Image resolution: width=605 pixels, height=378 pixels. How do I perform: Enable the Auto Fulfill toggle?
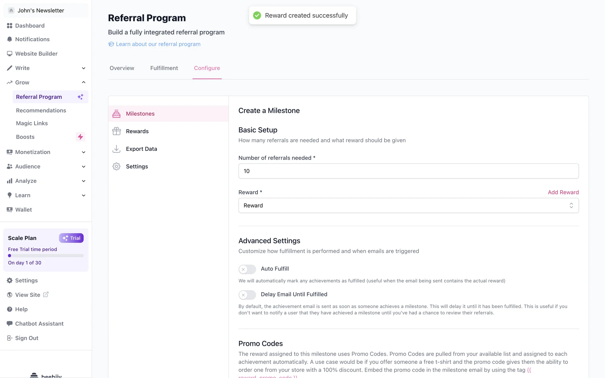[x=247, y=269]
